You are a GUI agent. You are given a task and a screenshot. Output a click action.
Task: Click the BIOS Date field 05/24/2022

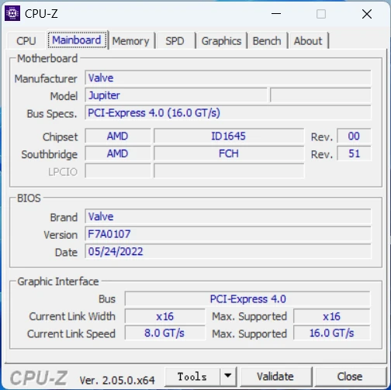(x=228, y=251)
